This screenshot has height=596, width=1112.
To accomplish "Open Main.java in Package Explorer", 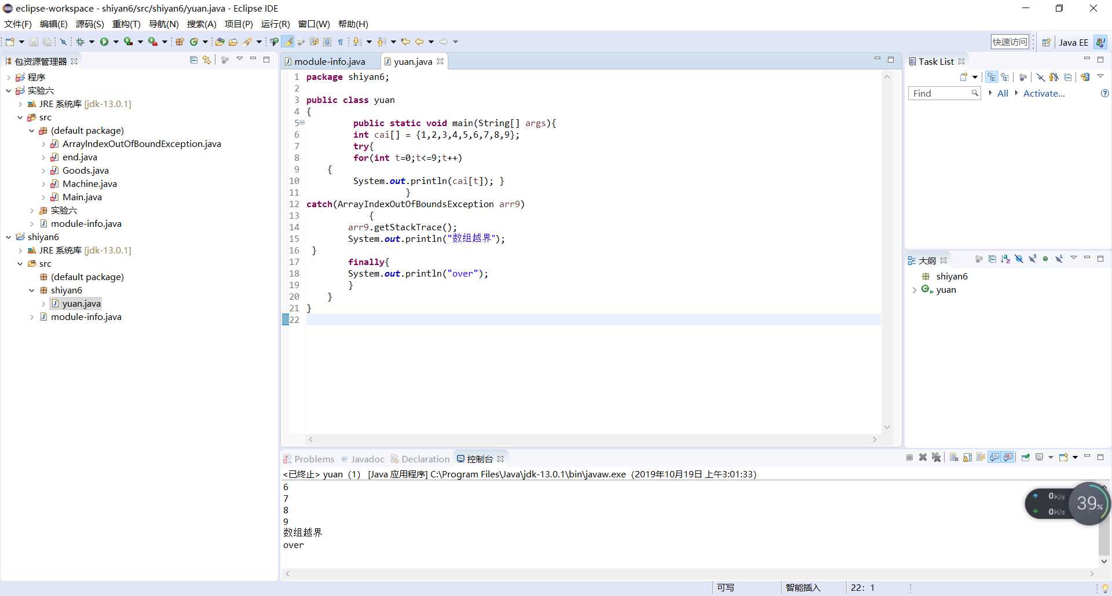I will tap(82, 197).
